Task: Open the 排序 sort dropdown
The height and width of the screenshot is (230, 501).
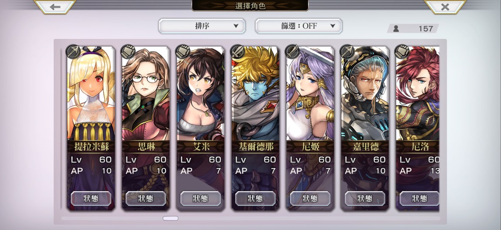Action: tap(202, 26)
